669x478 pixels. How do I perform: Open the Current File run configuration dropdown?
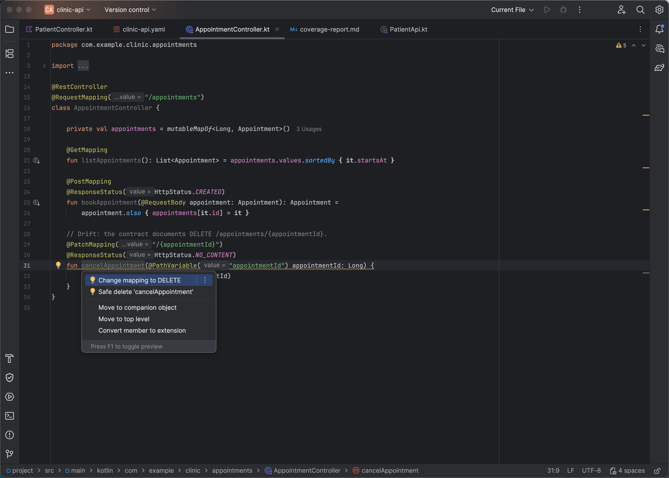[512, 10]
